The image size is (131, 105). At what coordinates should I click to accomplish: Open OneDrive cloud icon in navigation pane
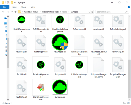pyautogui.click(x=5, y=18)
